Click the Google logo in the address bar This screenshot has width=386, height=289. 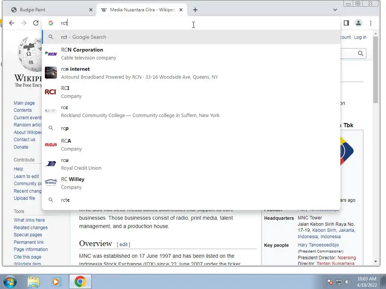tap(51, 23)
